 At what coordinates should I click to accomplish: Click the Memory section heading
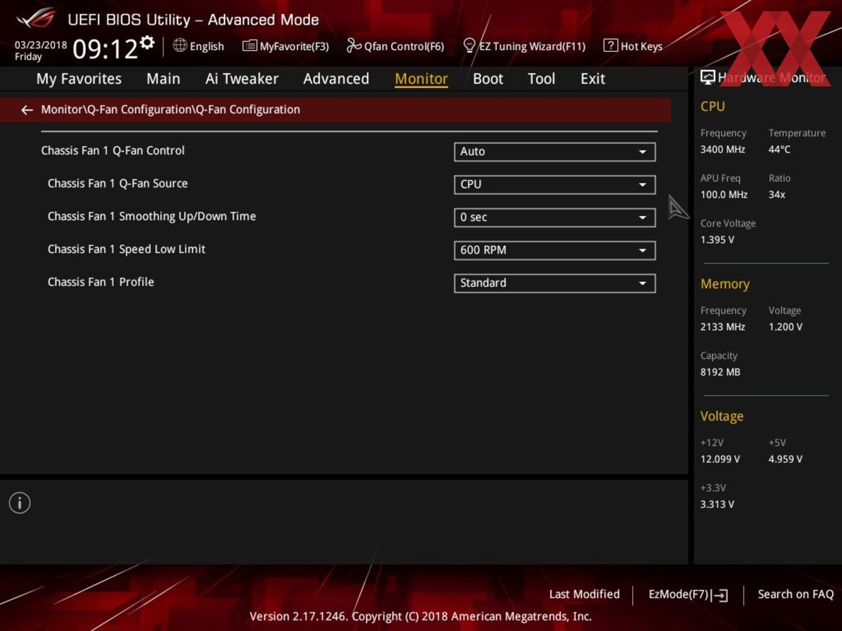[x=725, y=284]
